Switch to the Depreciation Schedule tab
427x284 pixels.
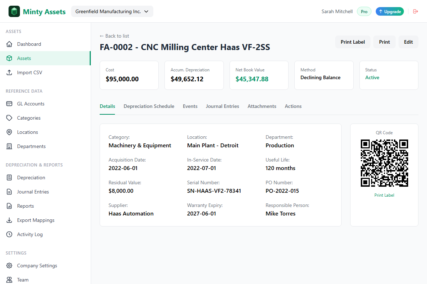point(149,106)
